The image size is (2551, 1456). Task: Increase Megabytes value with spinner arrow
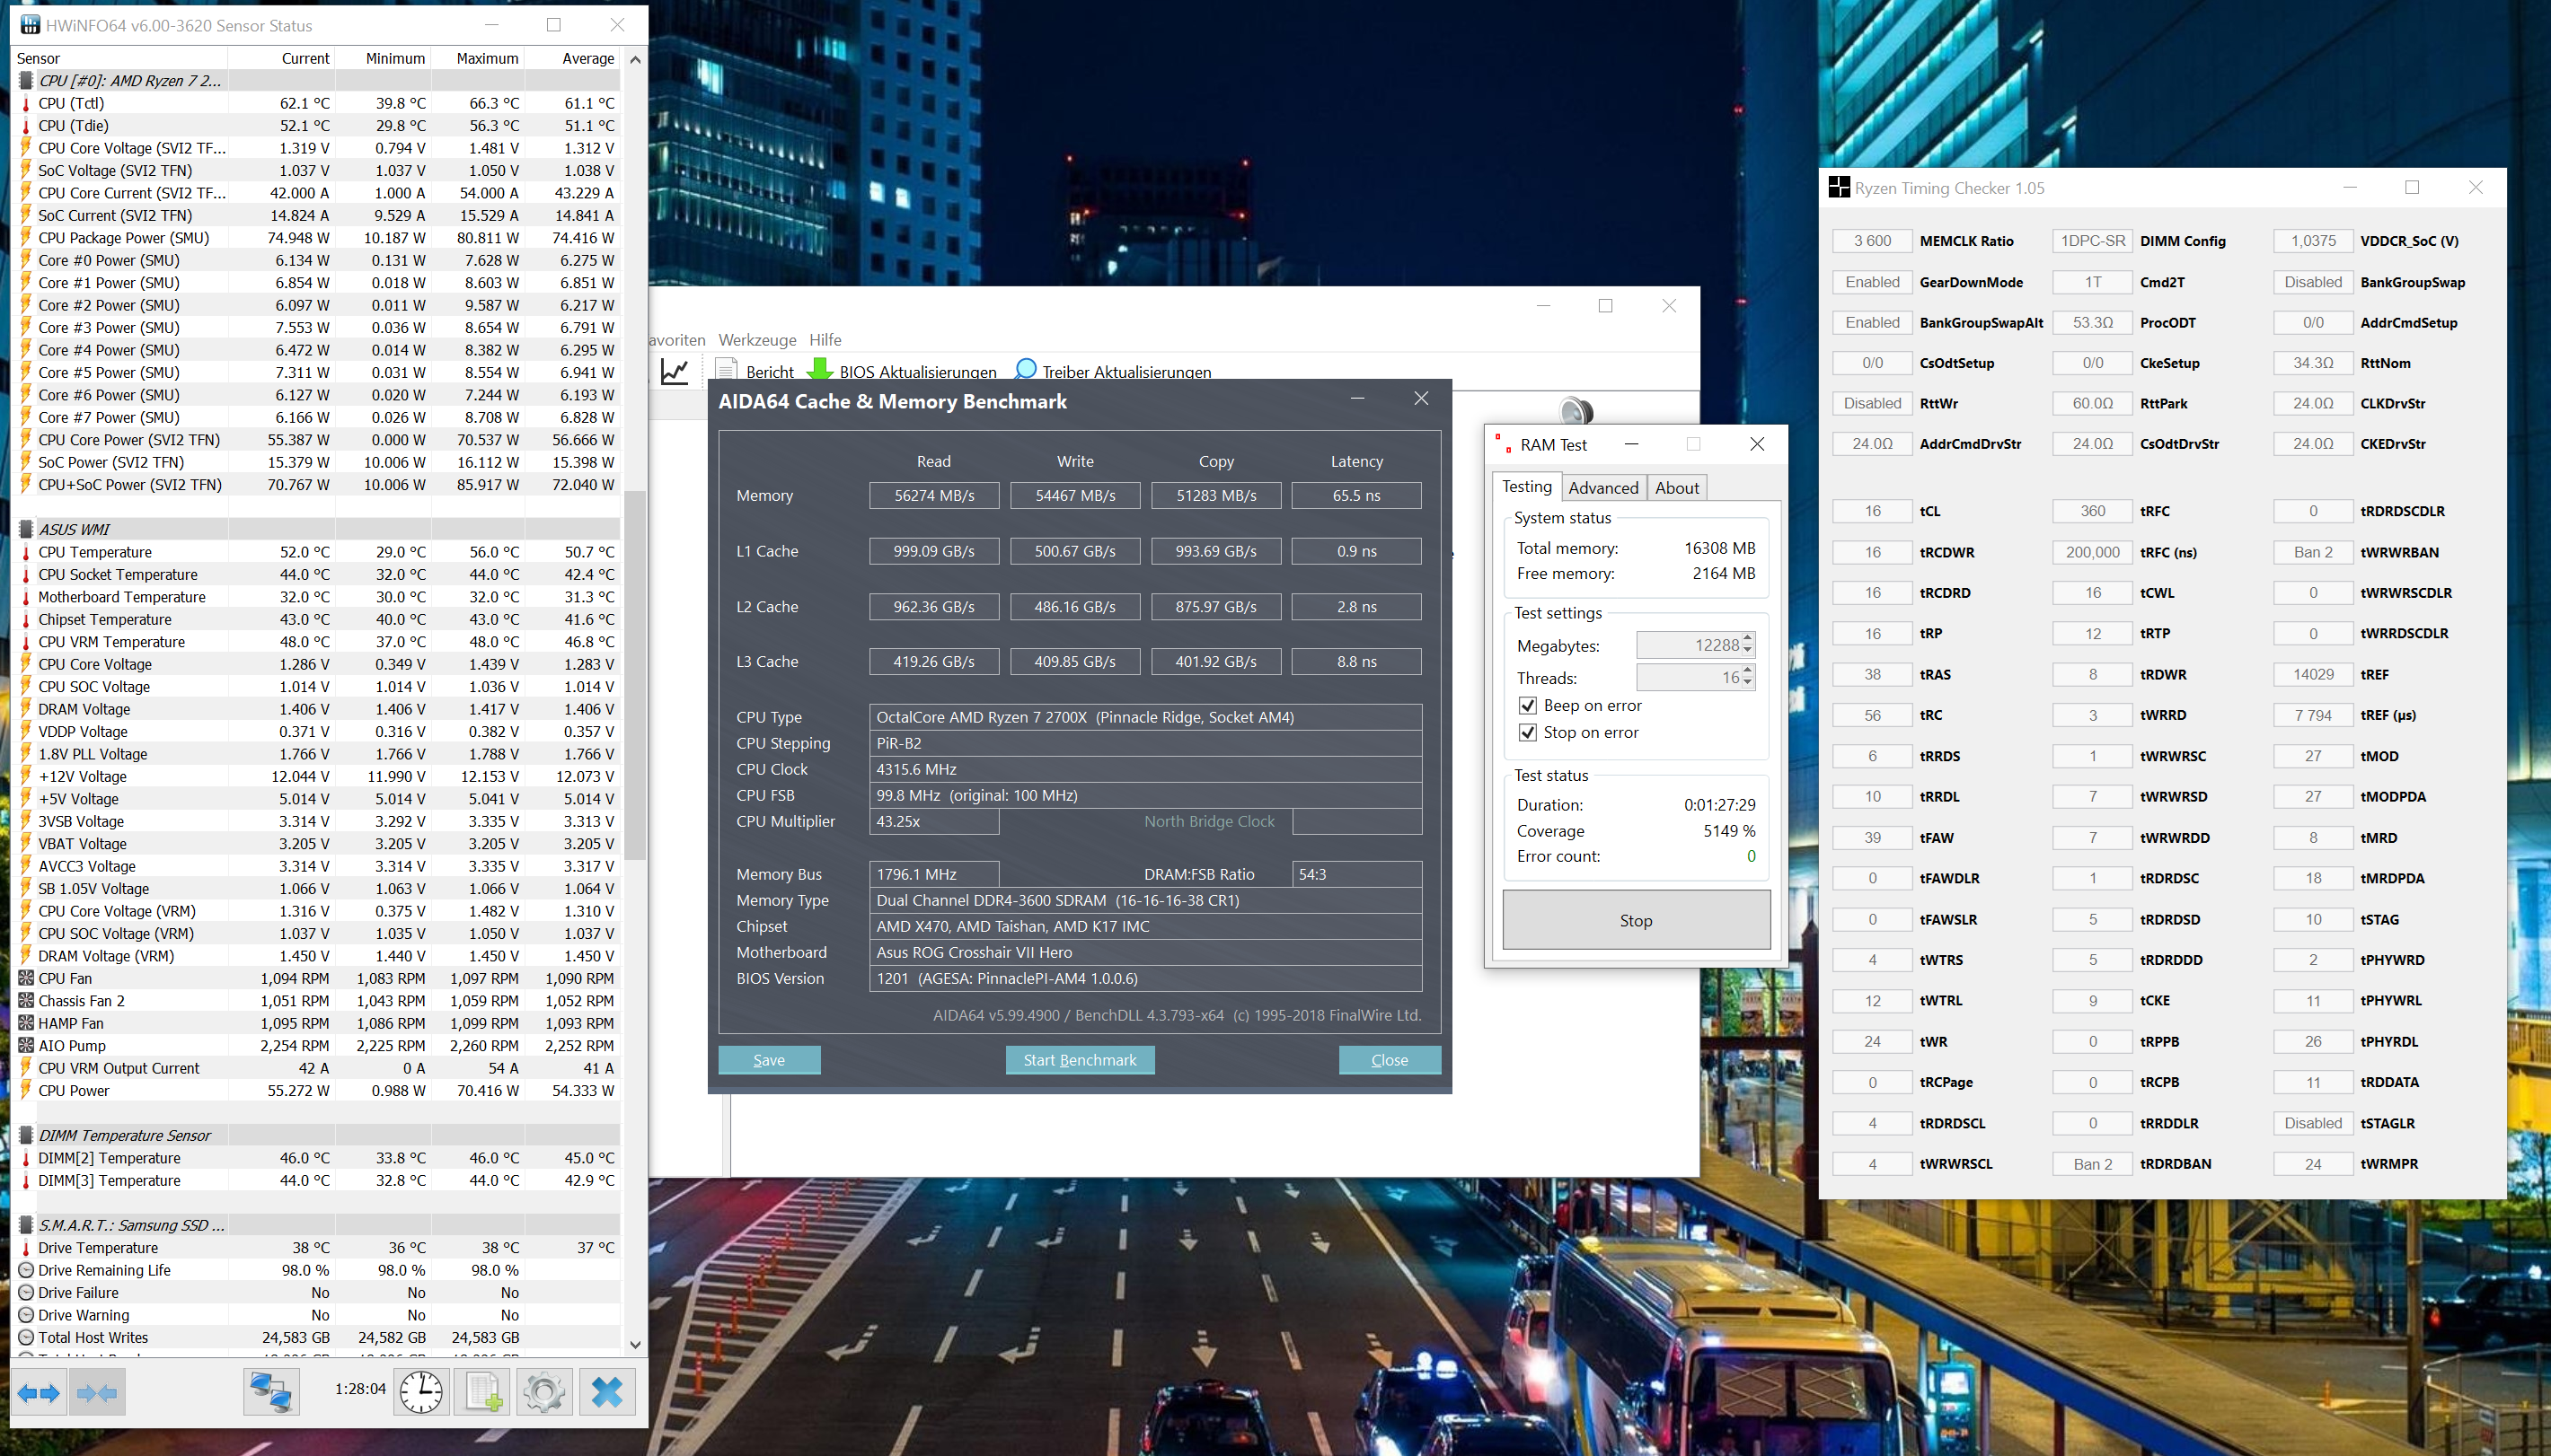pos(1747,639)
